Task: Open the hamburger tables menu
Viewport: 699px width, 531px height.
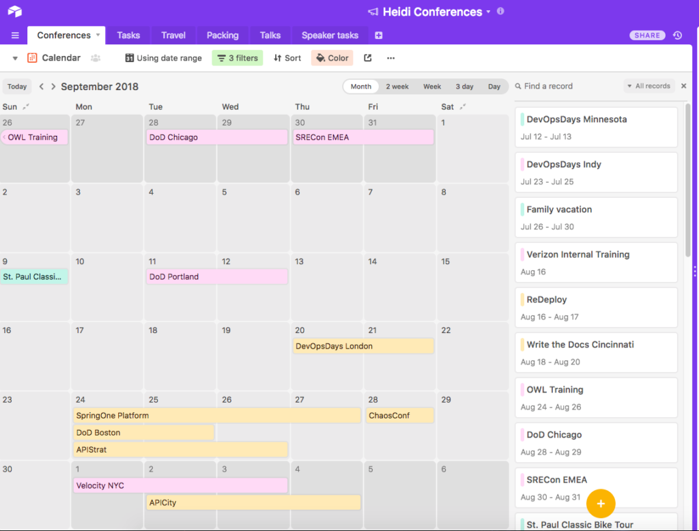Action: point(15,35)
